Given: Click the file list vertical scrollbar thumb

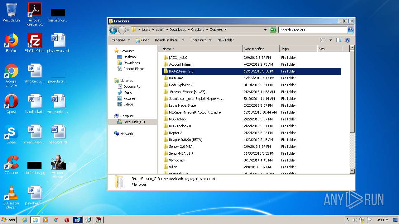Looking at the screenshot, I should pyautogui.click(x=352, y=91).
